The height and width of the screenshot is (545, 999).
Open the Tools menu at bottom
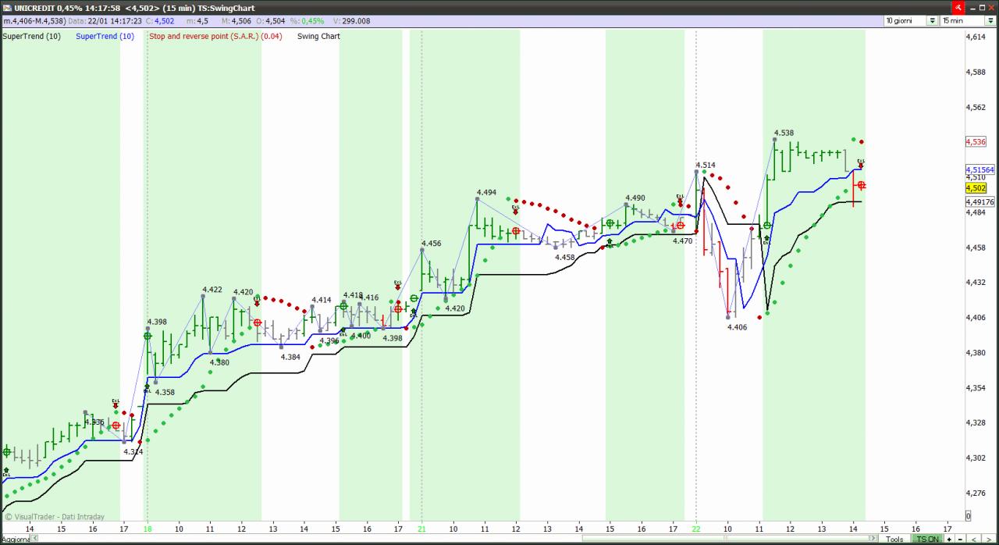point(894,539)
